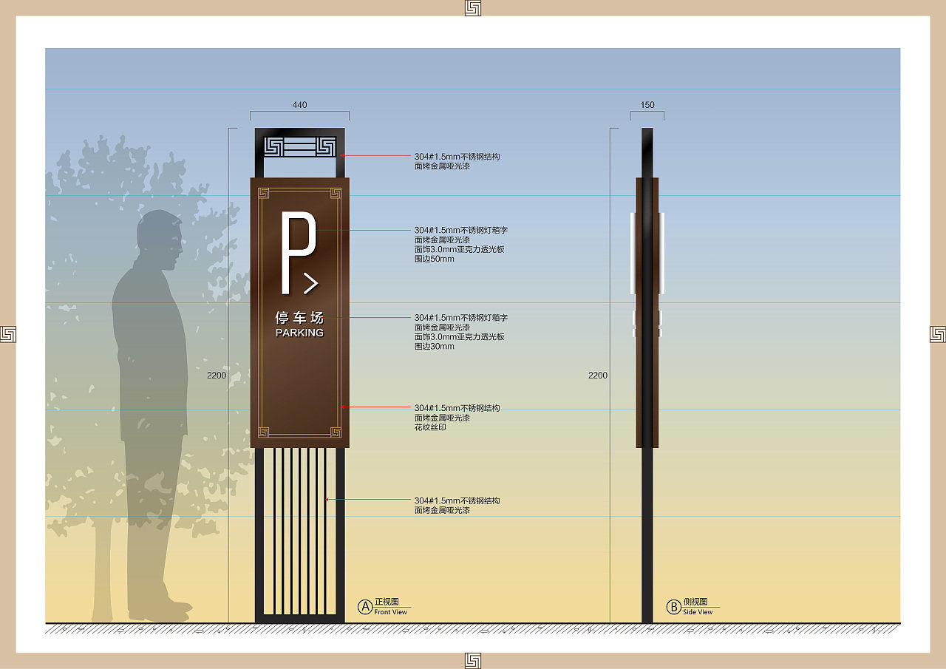Image resolution: width=946 pixels, height=669 pixels.
Task: Click the left border fret emblem
Action: pos(8,334)
